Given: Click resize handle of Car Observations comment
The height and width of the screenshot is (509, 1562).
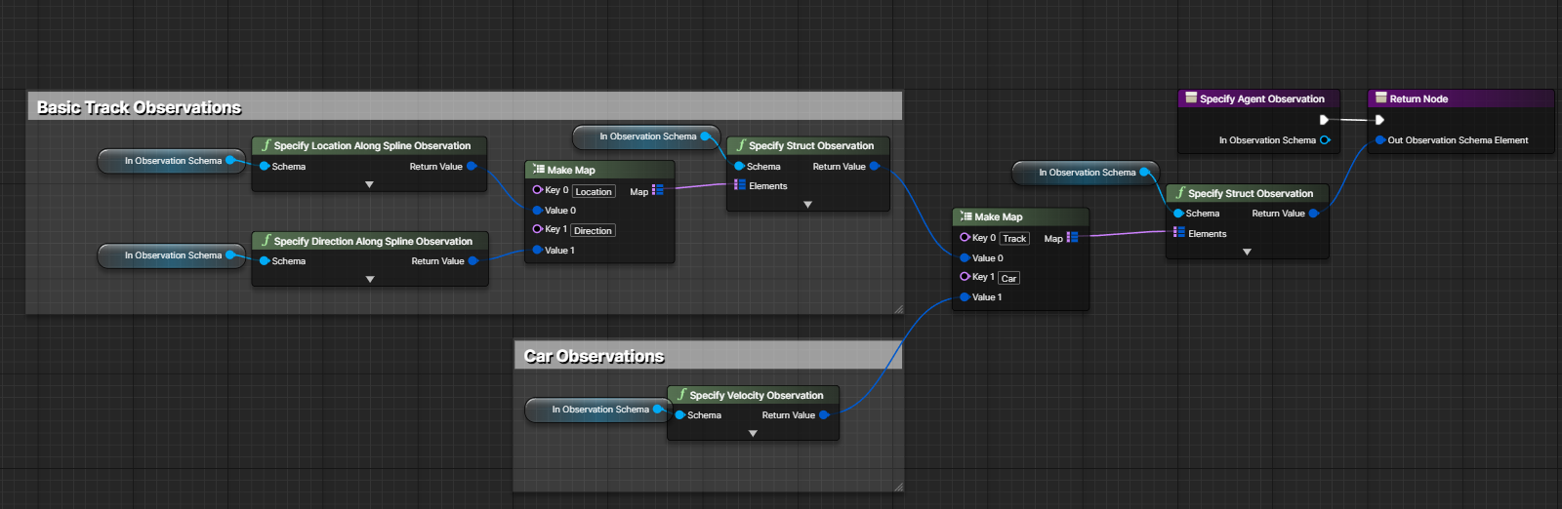Looking at the screenshot, I should click(x=898, y=487).
